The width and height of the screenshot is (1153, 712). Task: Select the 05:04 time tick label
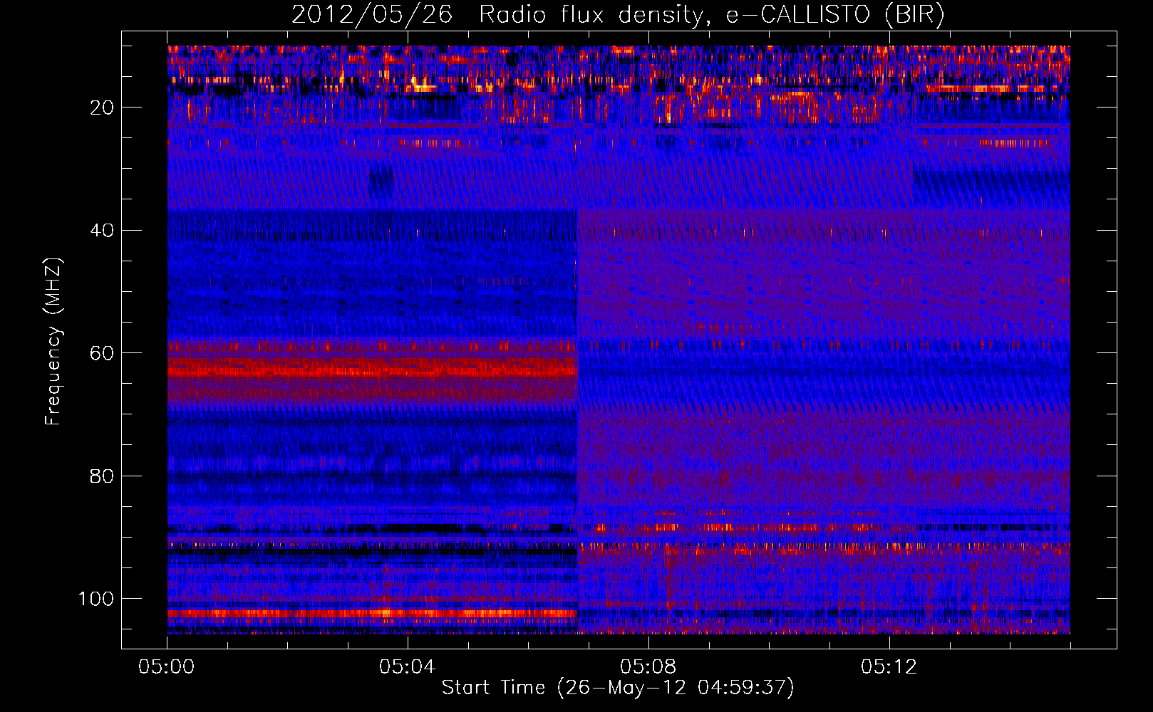[x=408, y=666]
